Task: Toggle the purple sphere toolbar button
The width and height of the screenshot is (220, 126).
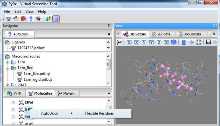Action: [56, 19]
